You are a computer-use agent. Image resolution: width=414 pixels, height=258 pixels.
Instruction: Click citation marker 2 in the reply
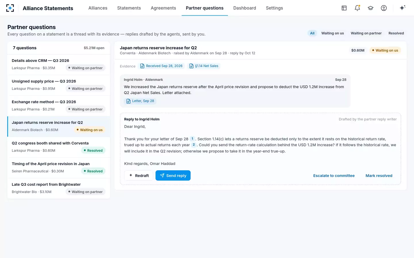coord(194,145)
